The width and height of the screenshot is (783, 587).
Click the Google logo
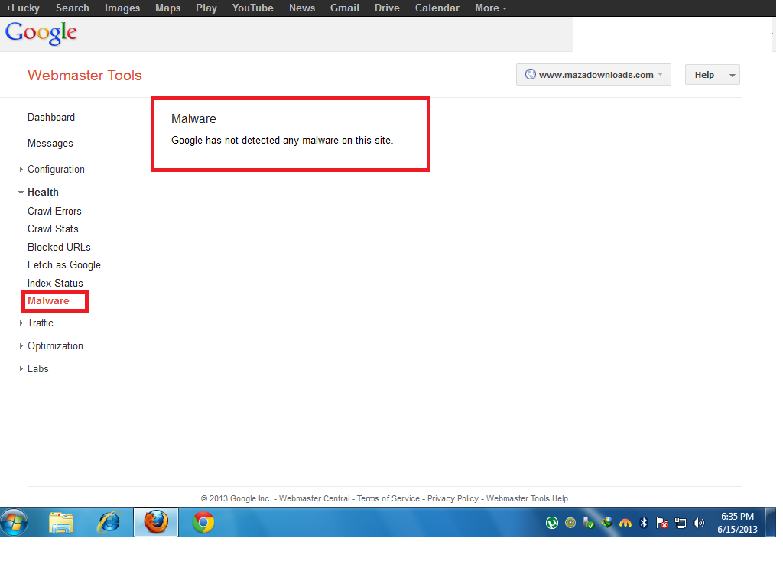click(41, 33)
